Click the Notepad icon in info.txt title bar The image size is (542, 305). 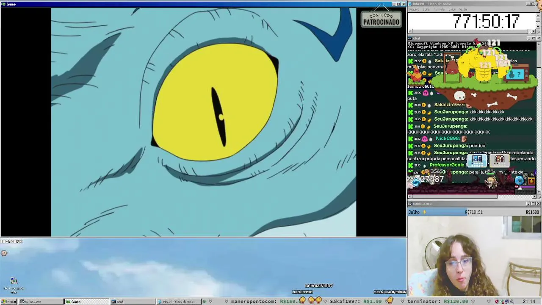point(410,4)
